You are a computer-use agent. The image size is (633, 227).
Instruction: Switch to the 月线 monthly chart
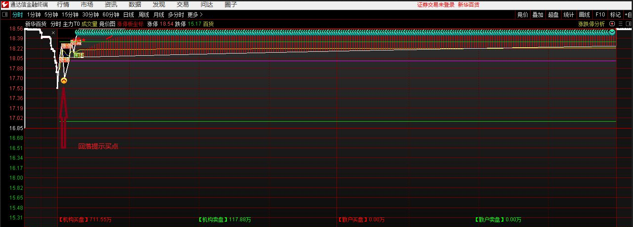coord(159,15)
